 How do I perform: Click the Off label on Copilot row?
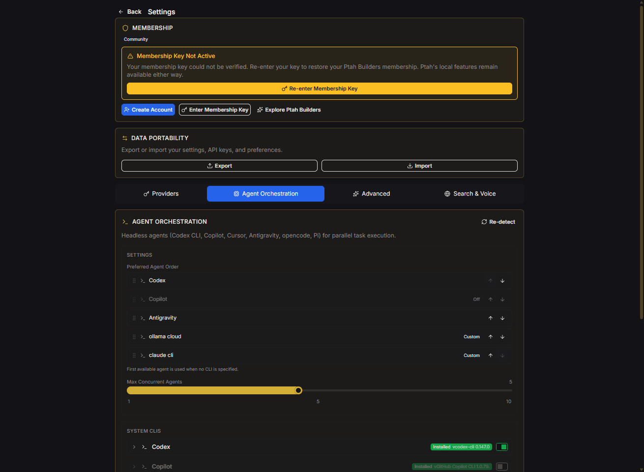point(476,299)
